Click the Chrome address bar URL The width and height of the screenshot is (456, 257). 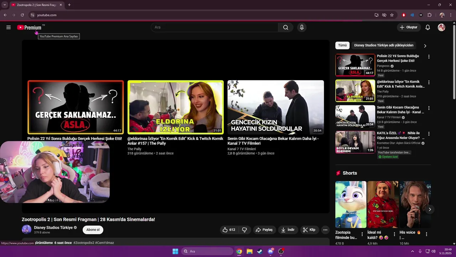[x=47, y=15]
